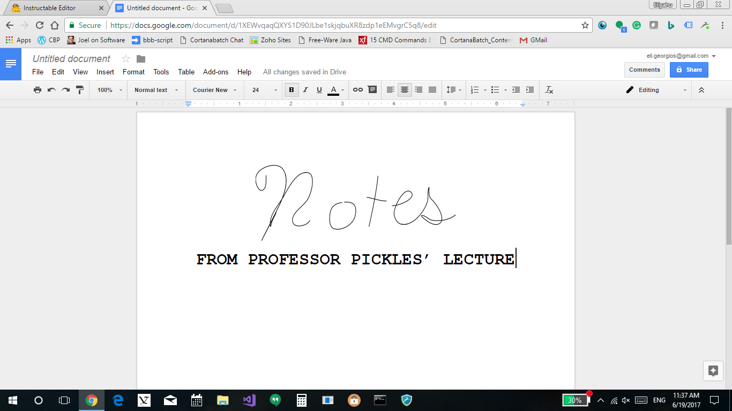Open Windows Start menu

(x=12, y=400)
